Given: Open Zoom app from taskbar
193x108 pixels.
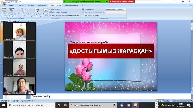Looking at the screenshot, I should [122, 105].
